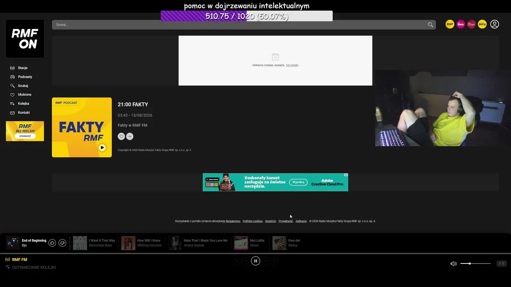Open the Szczegóły link in the removed ad
This screenshot has width=511, height=287.
[292, 65]
